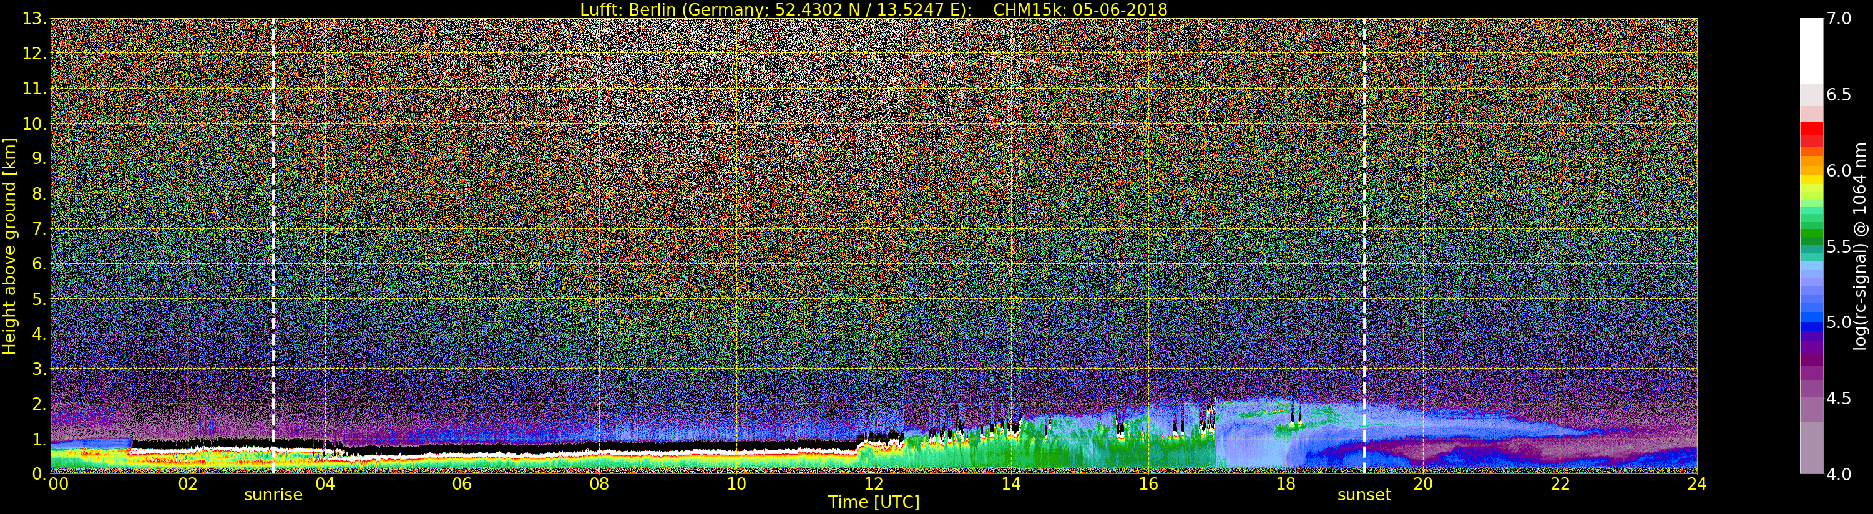
Task: Click the x-axis tick label '00'
Action: pyautogui.click(x=58, y=483)
